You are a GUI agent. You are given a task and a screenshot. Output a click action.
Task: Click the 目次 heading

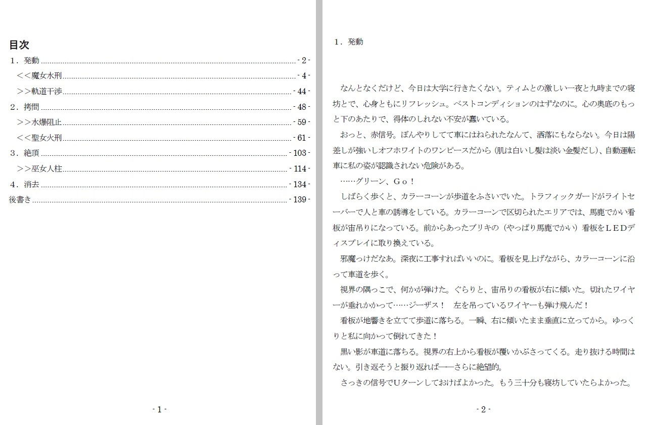click(19, 45)
